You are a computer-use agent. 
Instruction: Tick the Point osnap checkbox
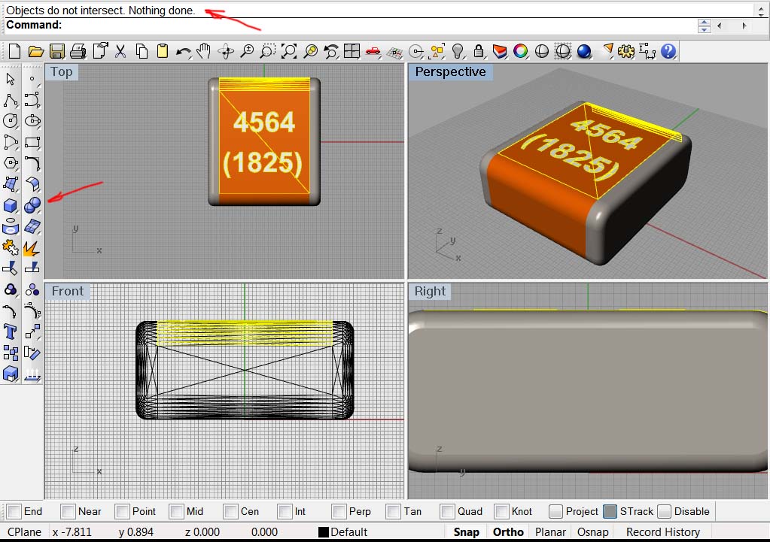point(122,512)
